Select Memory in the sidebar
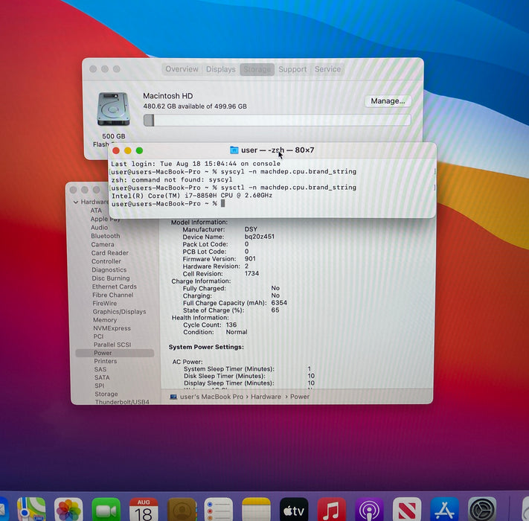529x521 pixels. tap(105, 320)
